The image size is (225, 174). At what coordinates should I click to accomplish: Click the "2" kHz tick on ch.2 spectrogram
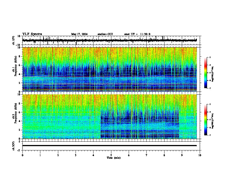pos(20,130)
